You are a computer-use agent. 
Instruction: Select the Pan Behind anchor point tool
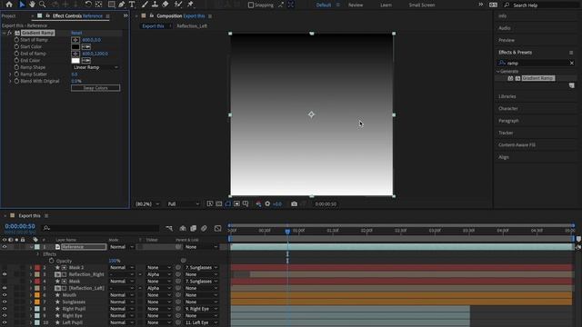pyautogui.click(x=99, y=5)
